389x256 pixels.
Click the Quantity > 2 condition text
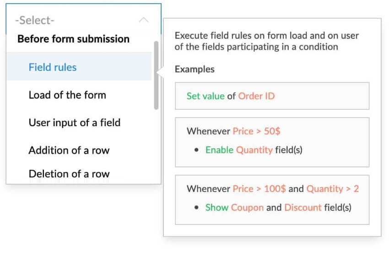click(333, 189)
